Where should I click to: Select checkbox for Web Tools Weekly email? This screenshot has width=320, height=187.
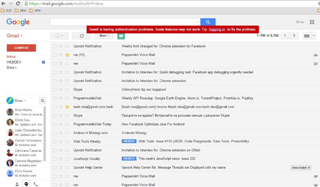55,141
